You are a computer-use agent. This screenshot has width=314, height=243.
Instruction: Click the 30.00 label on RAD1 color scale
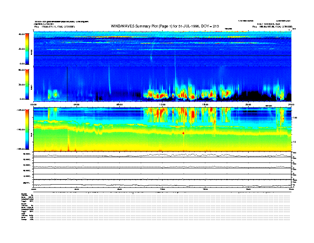pyautogui.click(x=21, y=85)
